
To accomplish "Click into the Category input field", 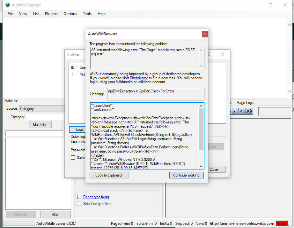I will (x=45, y=117).
